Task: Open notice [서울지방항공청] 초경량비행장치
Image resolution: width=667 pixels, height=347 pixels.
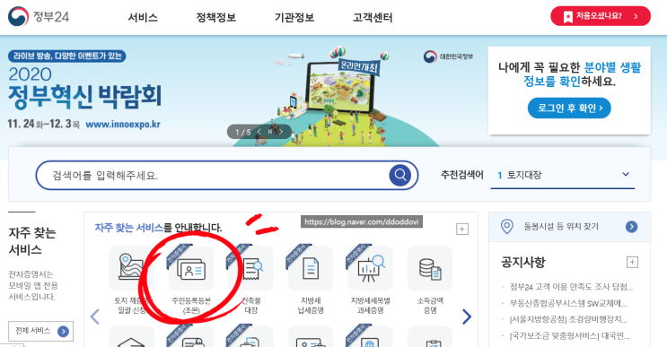Action: coord(568,319)
